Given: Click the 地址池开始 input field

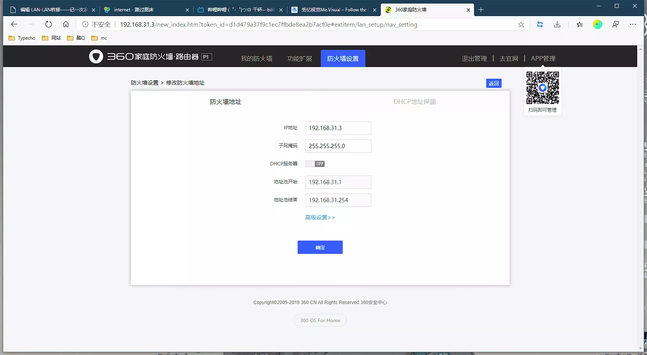Looking at the screenshot, I should pyautogui.click(x=338, y=182).
